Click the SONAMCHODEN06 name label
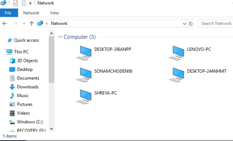Screen dimensions: 233x141 [x=113, y=71]
